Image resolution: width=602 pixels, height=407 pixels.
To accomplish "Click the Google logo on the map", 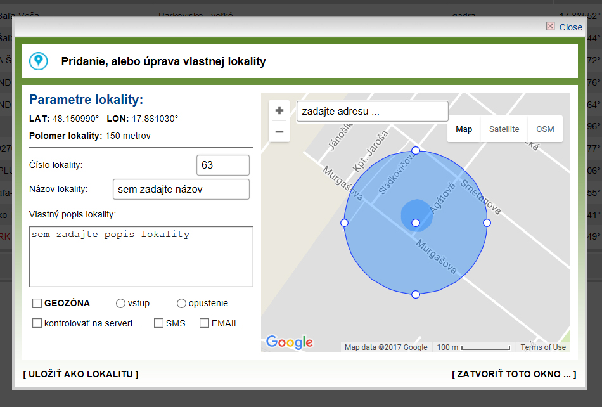I will [290, 342].
